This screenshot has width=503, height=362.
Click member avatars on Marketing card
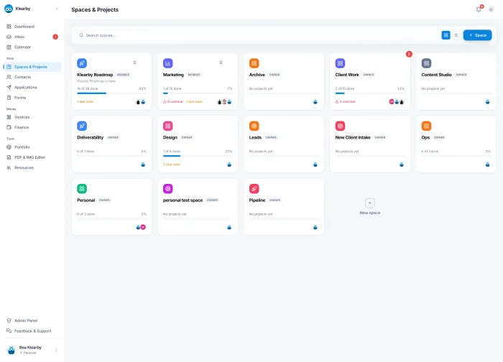224,102
